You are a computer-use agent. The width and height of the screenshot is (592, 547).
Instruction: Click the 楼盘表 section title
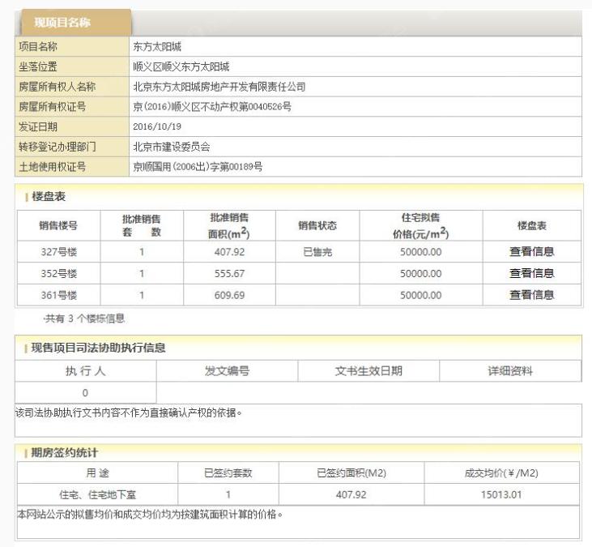pyautogui.click(x=49, y=198)
